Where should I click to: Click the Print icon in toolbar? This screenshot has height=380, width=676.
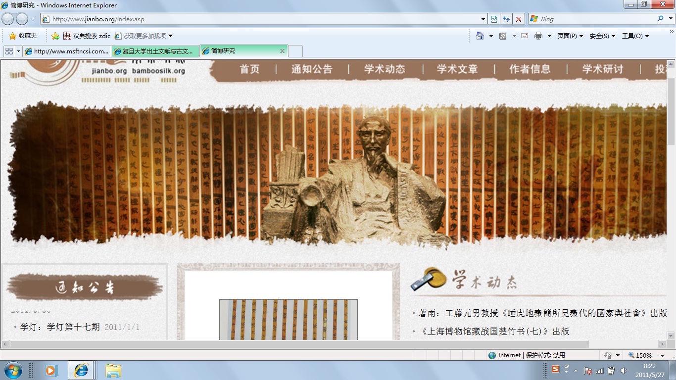[538, 36]
